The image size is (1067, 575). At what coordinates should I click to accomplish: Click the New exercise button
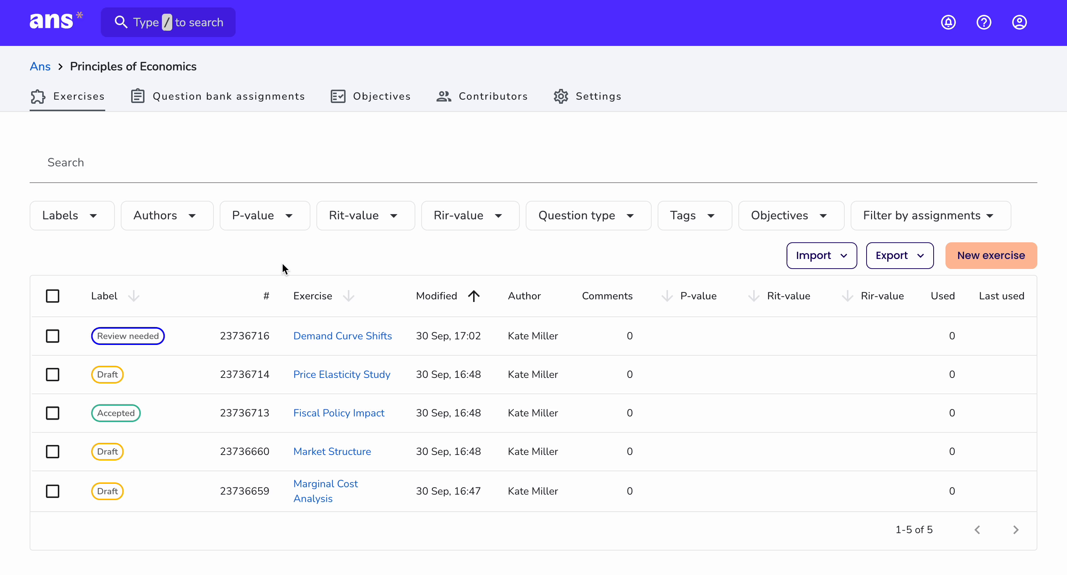coord(991,256)
